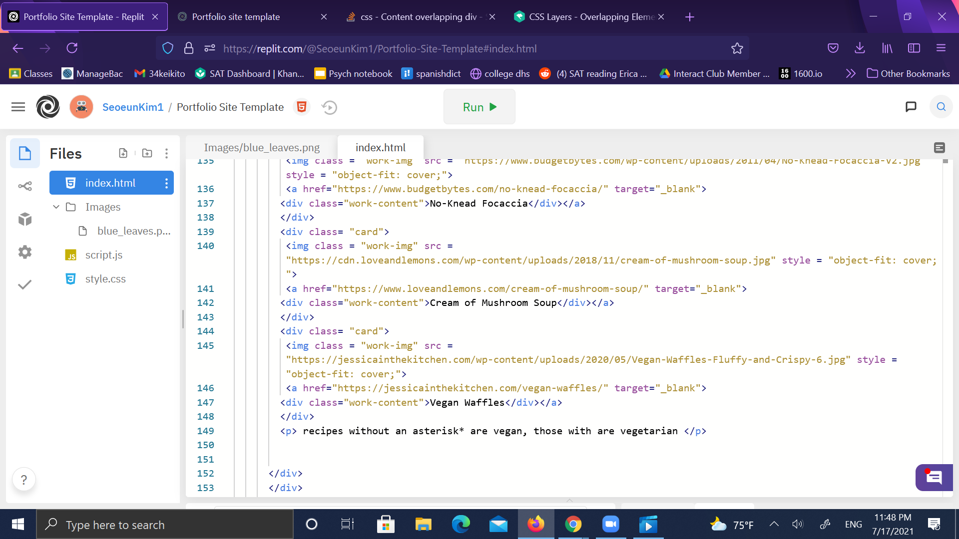Switch to Images/blue_leaves.png editor tab

[262, 148]
